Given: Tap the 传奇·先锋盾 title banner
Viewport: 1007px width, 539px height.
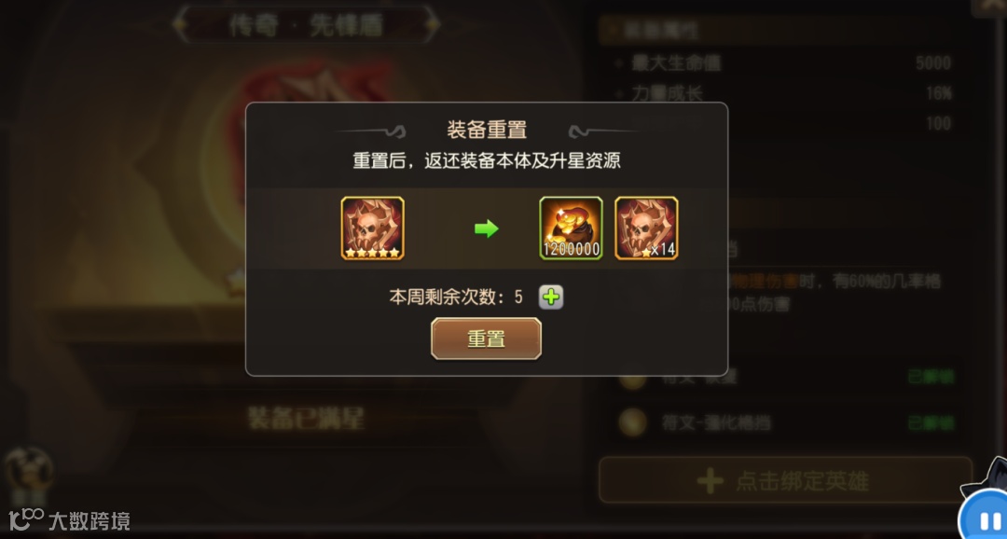Looking at the screenshot, I should point(307,25).
